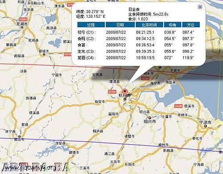This screenshot has height=174, width=223.
Task: Click the G320 highway shield icon
Action: pyautogui.click(x=145, y=78)
